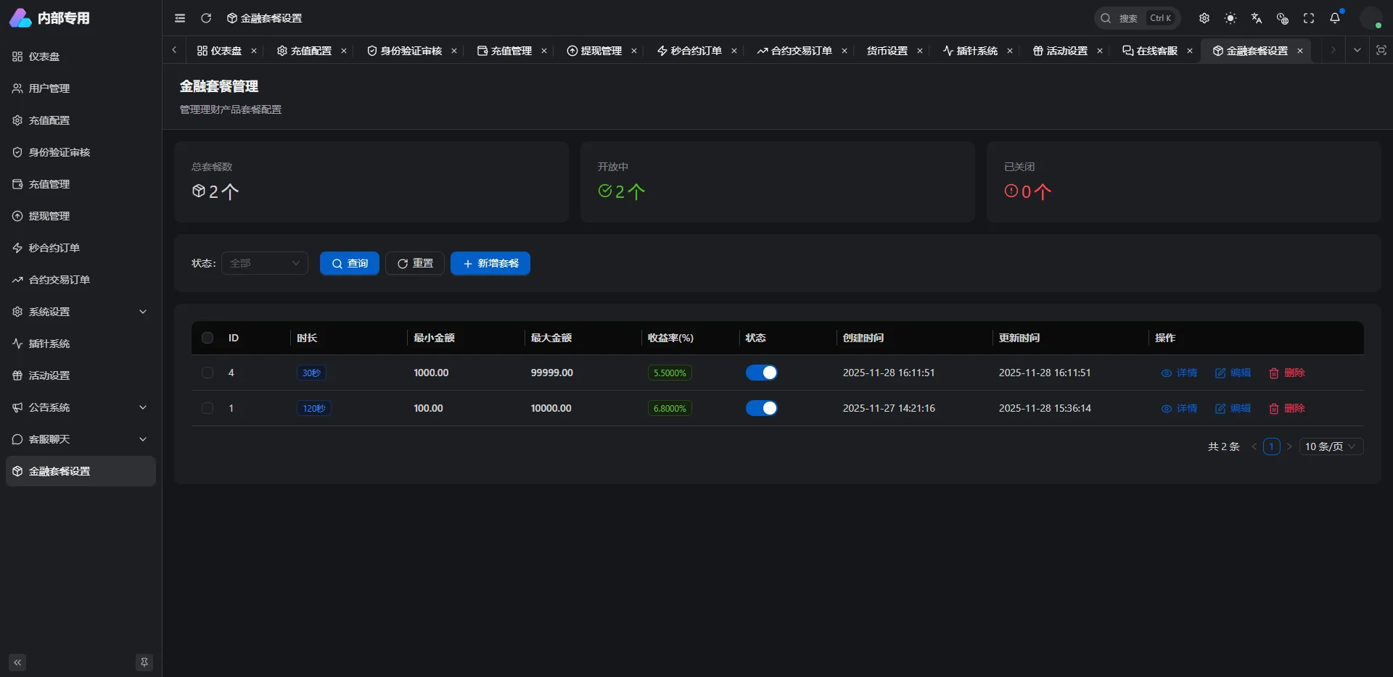Pin the sidebar using the pin icon
Viewport: 1393px width, 677px height.
pyautogui.click(x=144, y=663)
